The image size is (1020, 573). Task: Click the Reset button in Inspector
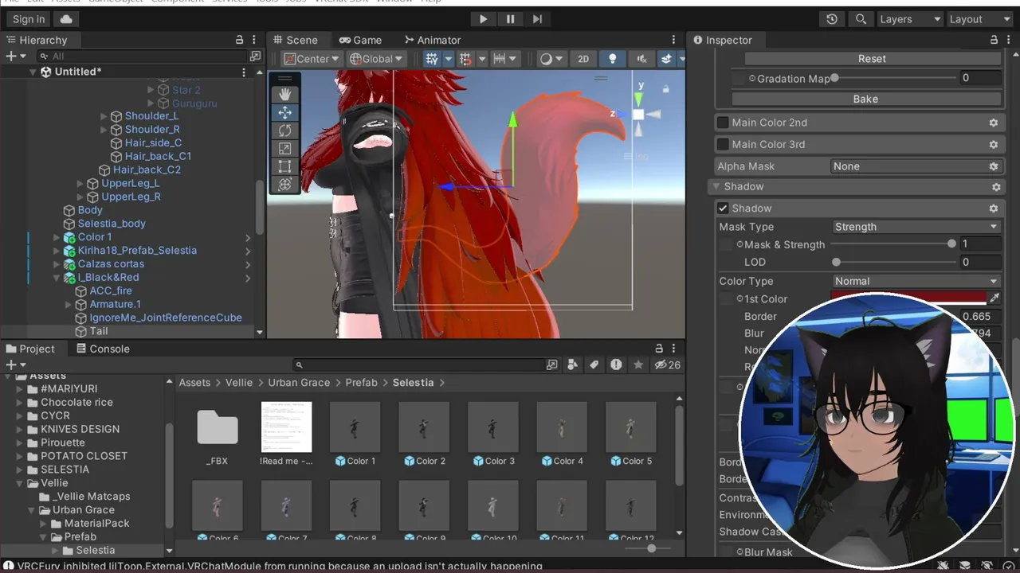(x=872, y=59)
